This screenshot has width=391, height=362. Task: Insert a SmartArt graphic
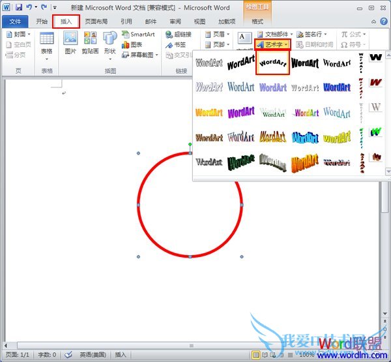(x=138, y=35)
